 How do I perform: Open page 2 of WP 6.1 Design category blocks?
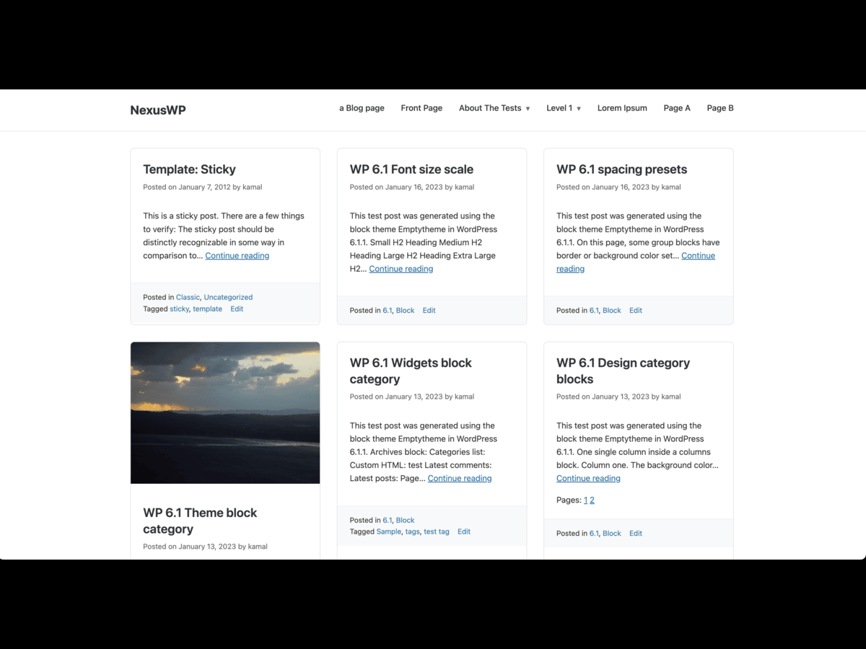pos(592,500)
